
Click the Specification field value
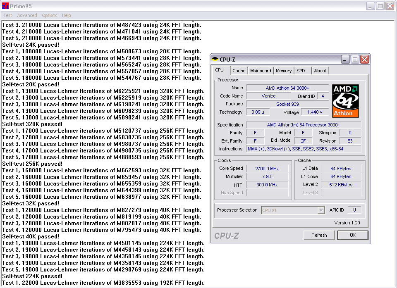coord(304,125)
